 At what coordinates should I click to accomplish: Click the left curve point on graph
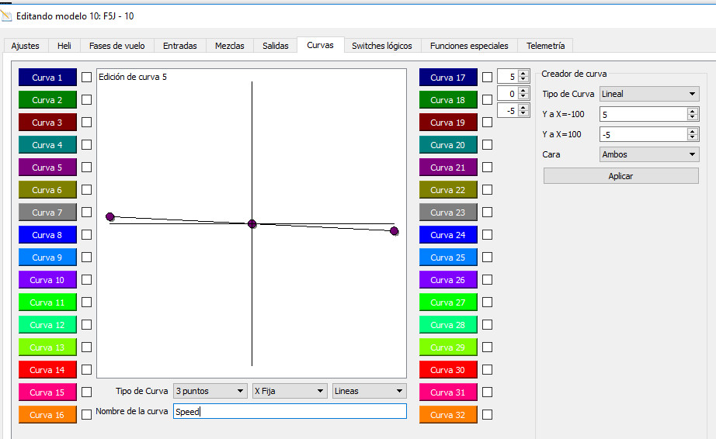[110, 216]
